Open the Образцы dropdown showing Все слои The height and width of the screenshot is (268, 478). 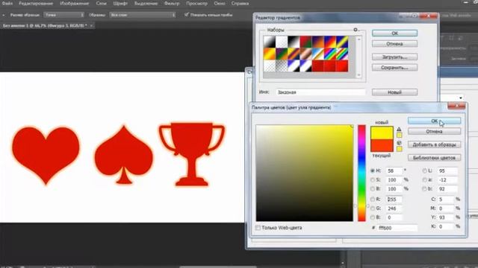click(143, 15)
